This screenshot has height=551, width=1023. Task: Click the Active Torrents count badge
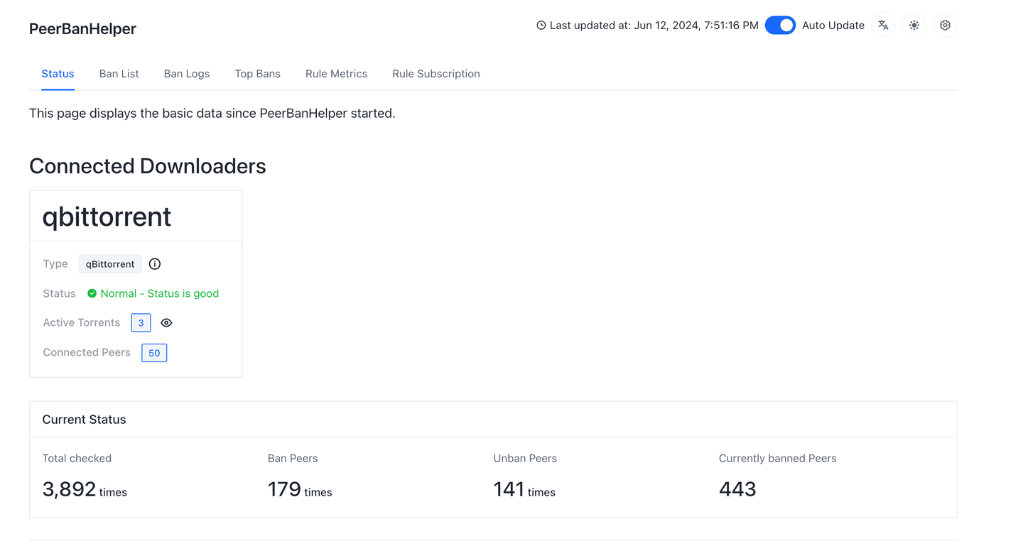(x=141, y=323)
